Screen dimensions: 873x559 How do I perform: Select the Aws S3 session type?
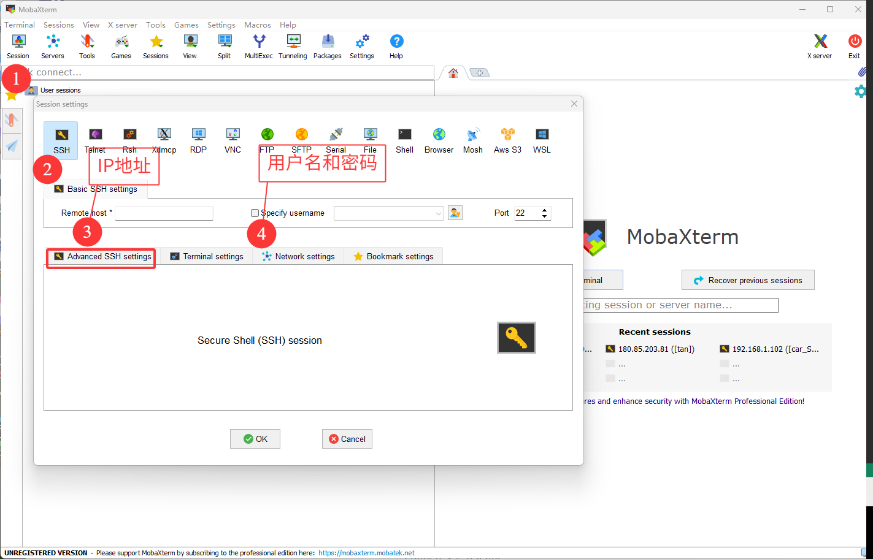point(507,141)
